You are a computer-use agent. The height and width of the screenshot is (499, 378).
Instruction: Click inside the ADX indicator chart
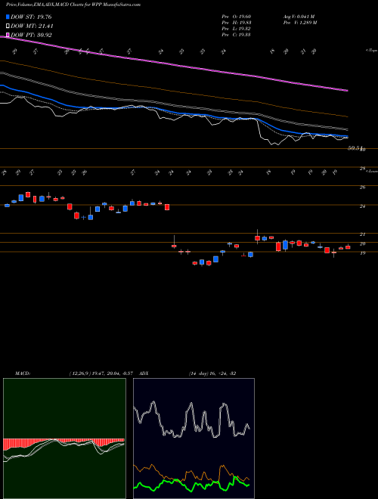coord(194,439)
